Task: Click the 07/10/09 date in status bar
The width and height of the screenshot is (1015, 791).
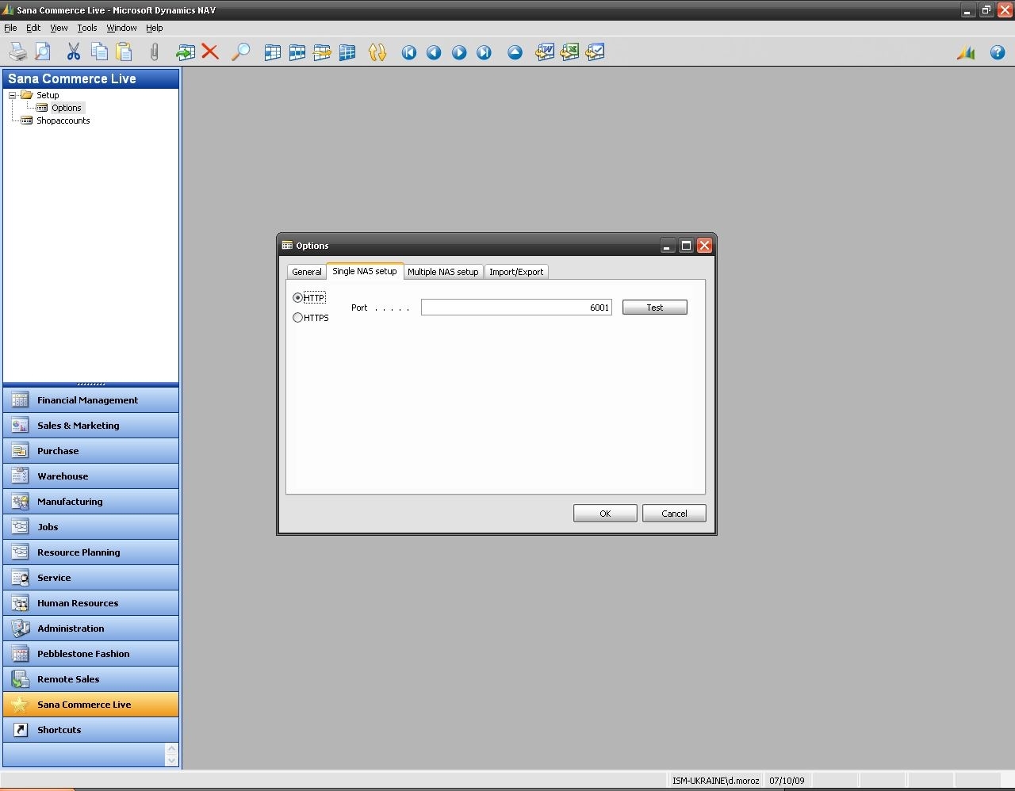Action: point(787,781)
